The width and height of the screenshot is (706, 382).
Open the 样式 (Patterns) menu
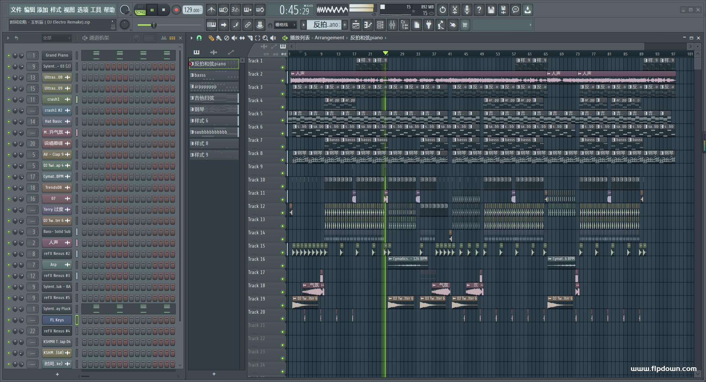[x=56, y=10]
